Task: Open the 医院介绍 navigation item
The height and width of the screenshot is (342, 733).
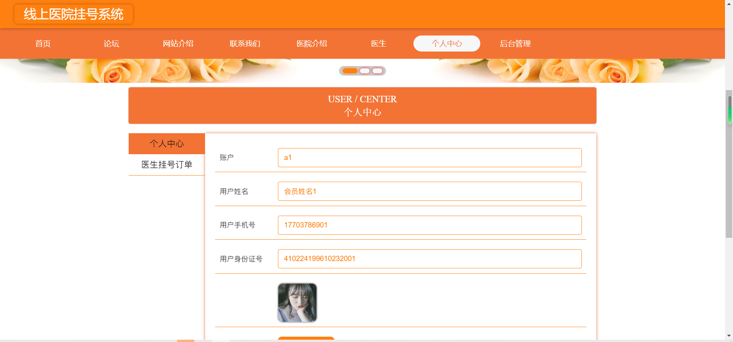Action: (x=312, y=44)
